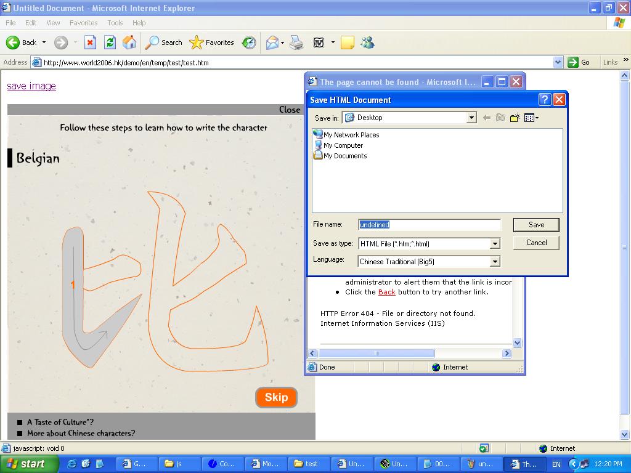
Task: Click the Print icon
Action: [x=296, y=42]
